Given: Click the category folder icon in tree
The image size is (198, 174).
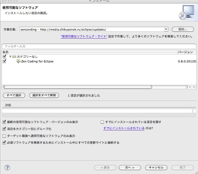Looking at the screenshot, I should coord(14,57).
